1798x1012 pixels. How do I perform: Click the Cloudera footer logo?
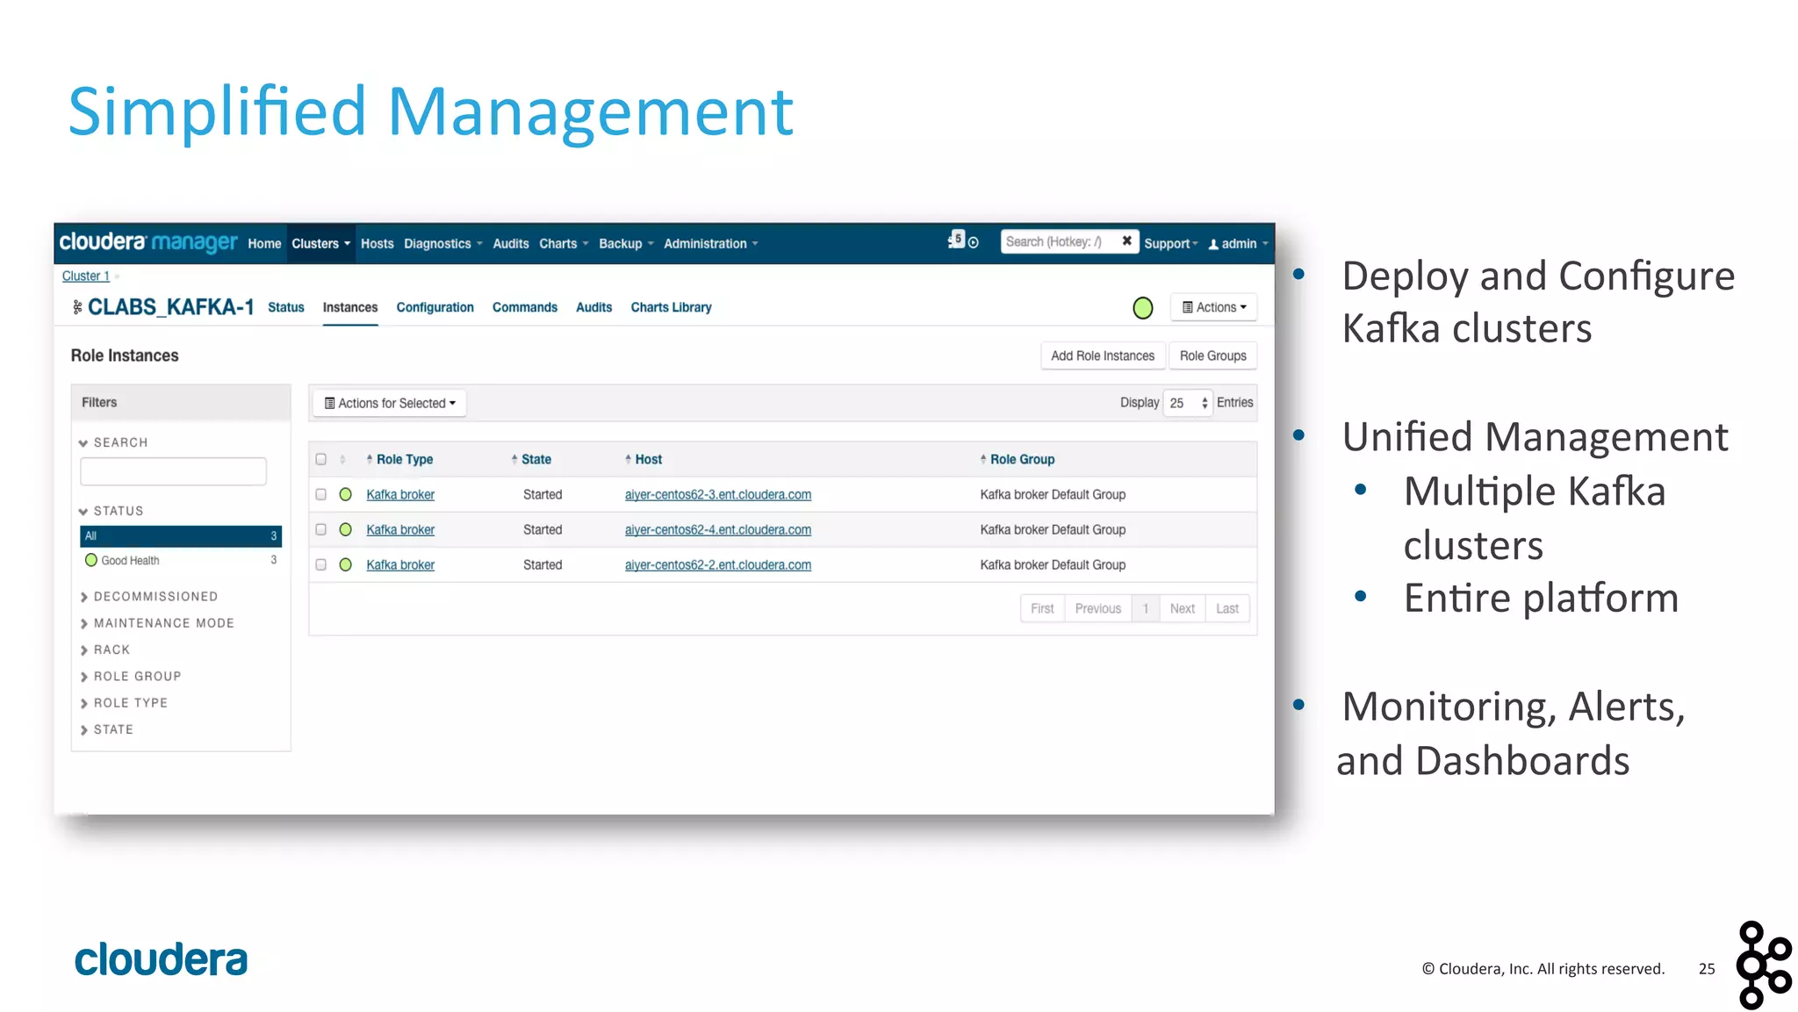click(x=162, y=959)
